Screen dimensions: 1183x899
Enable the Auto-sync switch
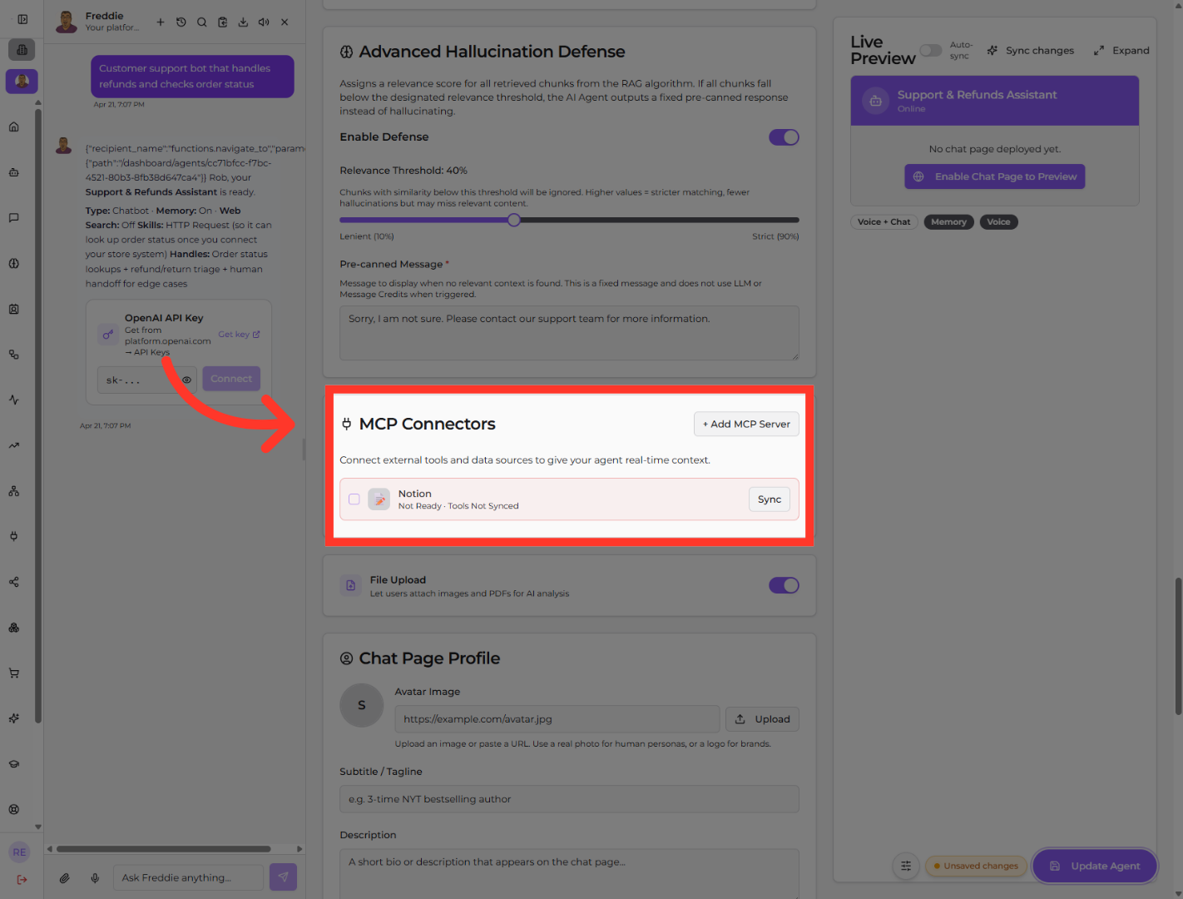point(931,51)
